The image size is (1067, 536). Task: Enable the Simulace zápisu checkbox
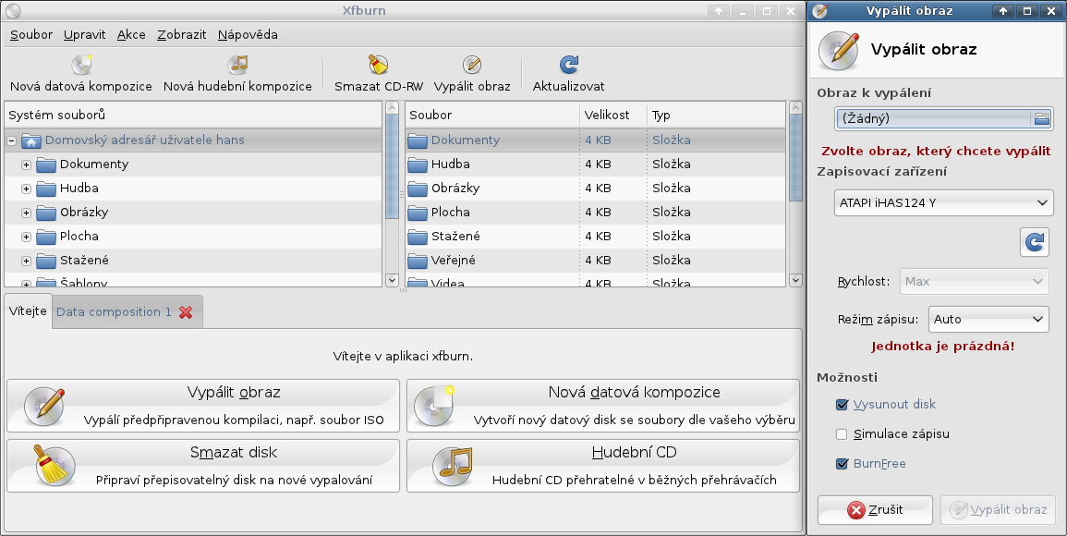[x=842, y=433]
